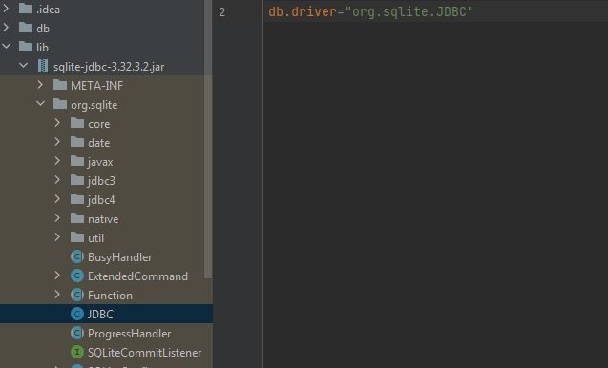This screenshot has width=608, height=368.
Task: Select the lib folder name
Action: click(x=42, y=48)
